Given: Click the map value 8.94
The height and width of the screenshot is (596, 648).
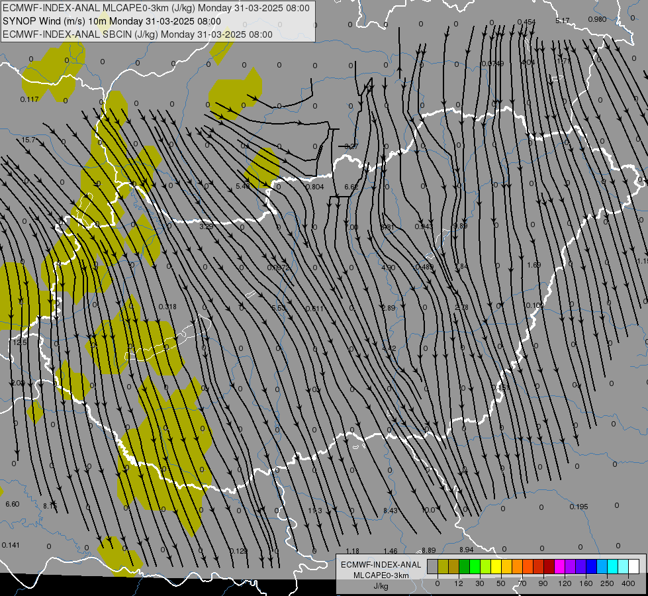Looking at the screenshot, I should pos(466,550).
